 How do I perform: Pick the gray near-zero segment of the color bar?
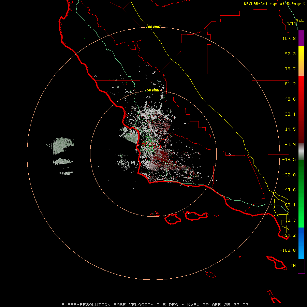pos(301,152)
